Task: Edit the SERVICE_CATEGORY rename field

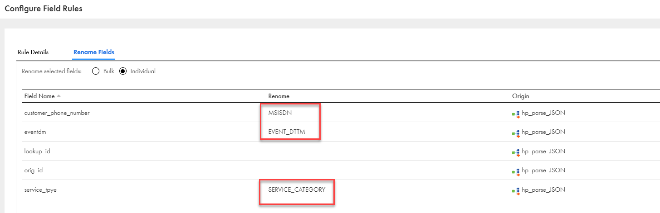Action: (x=297, y=190)
